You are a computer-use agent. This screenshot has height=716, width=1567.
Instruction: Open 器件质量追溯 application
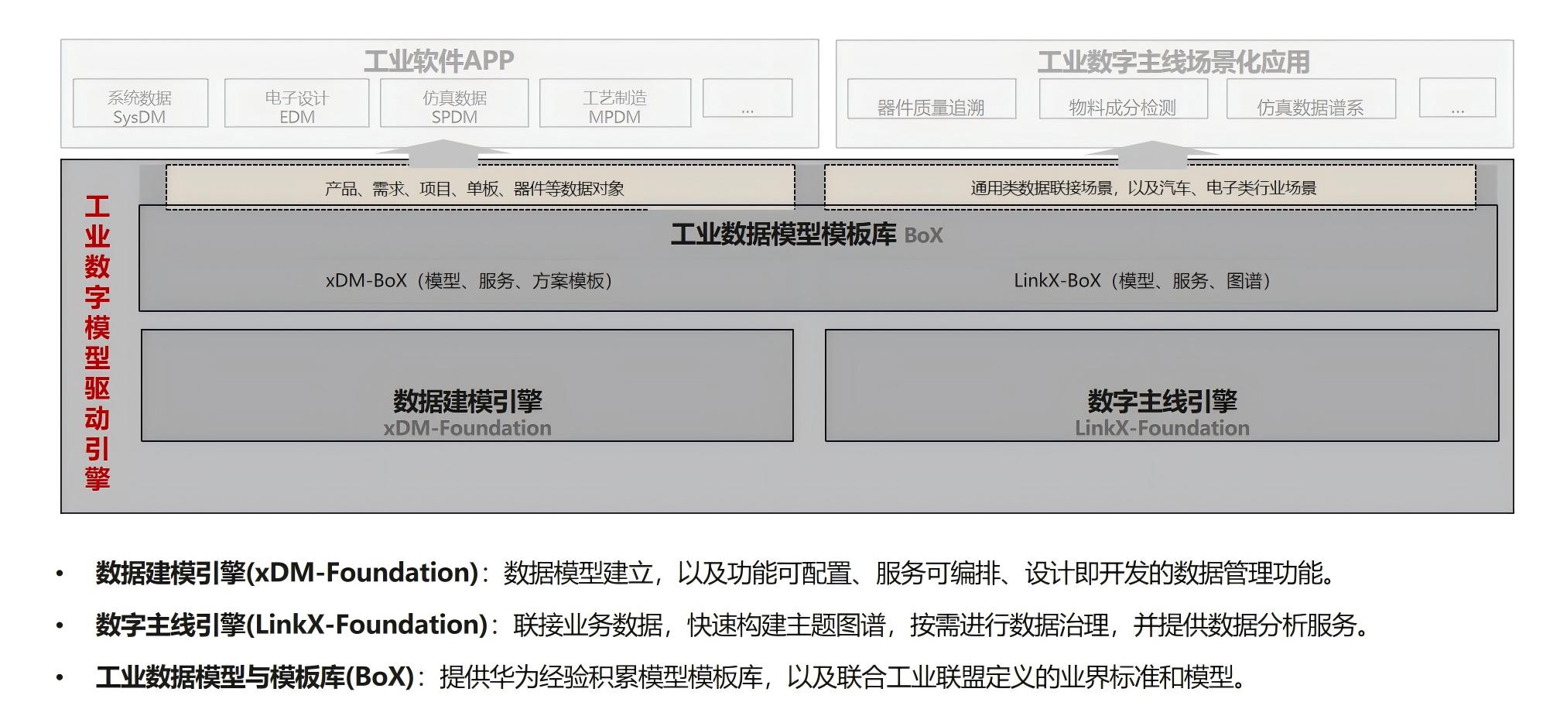933,103
